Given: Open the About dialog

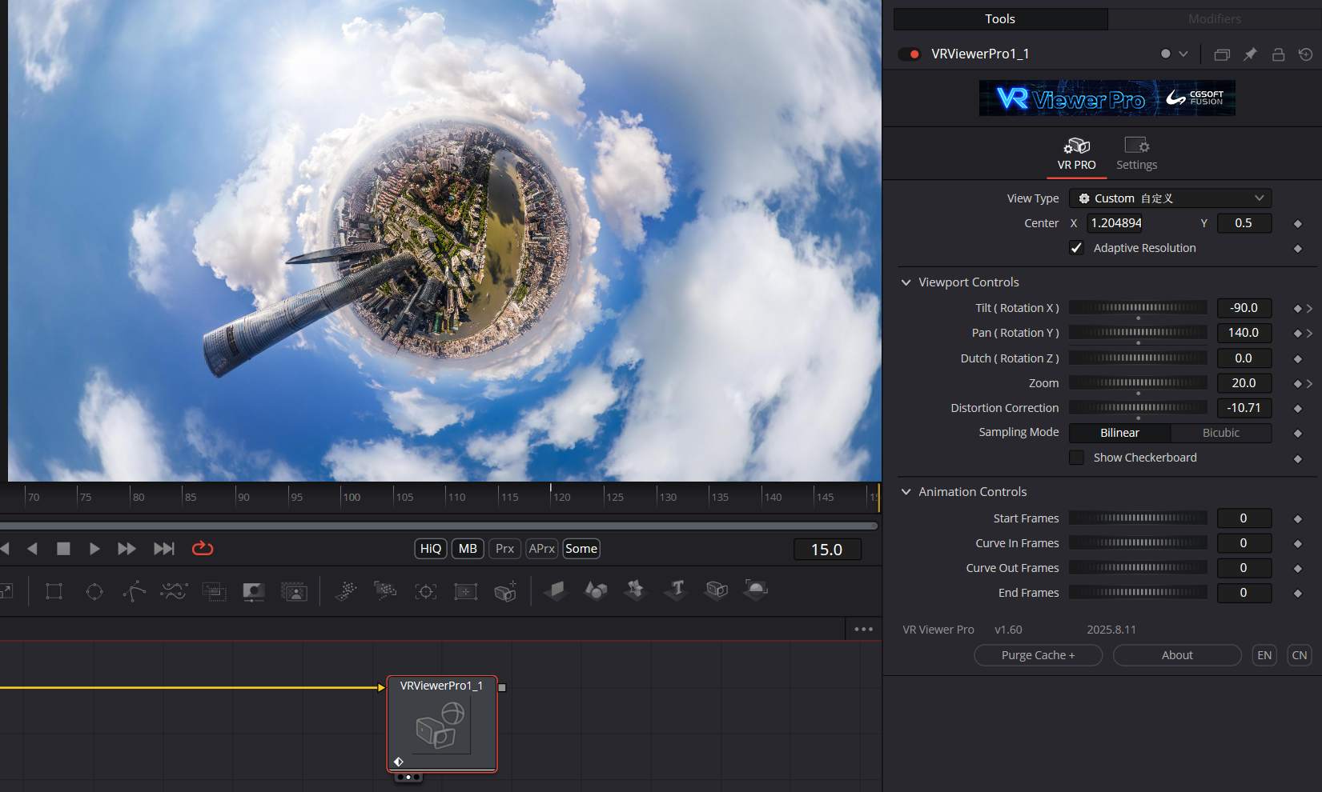Looking at the screenshot, I should pos(1177,654).
